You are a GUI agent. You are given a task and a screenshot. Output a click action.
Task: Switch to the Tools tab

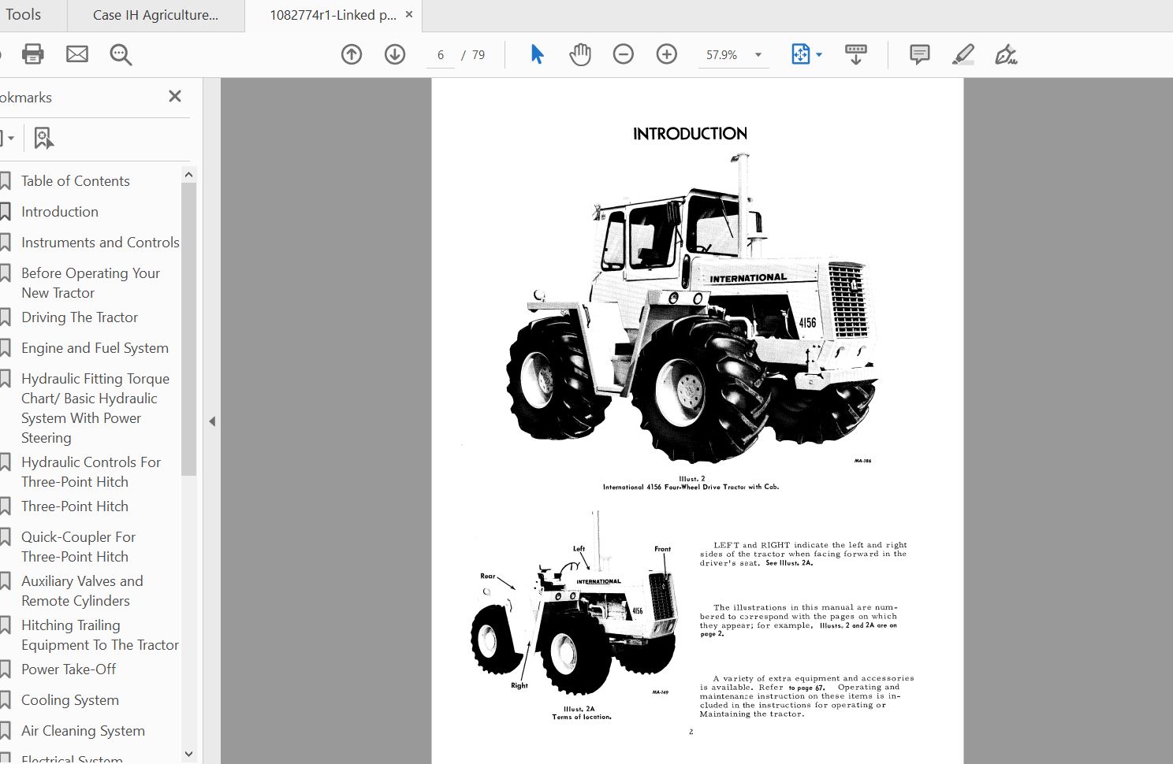pos(24,15)
